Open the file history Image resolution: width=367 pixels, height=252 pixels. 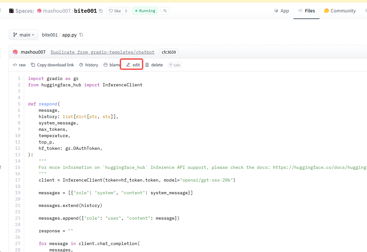click(x=89, y=65)
